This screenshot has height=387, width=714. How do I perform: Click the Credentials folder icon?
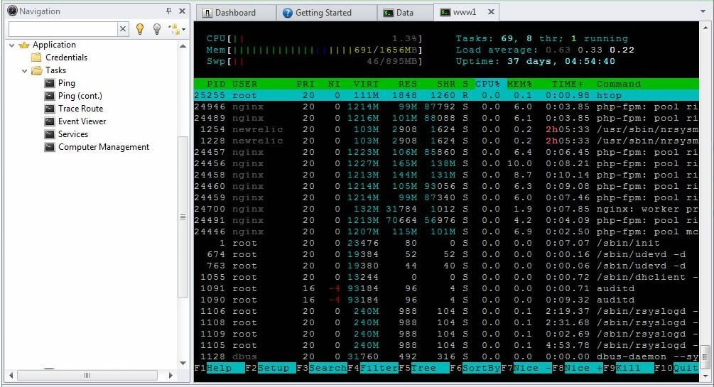click(36, 58)
